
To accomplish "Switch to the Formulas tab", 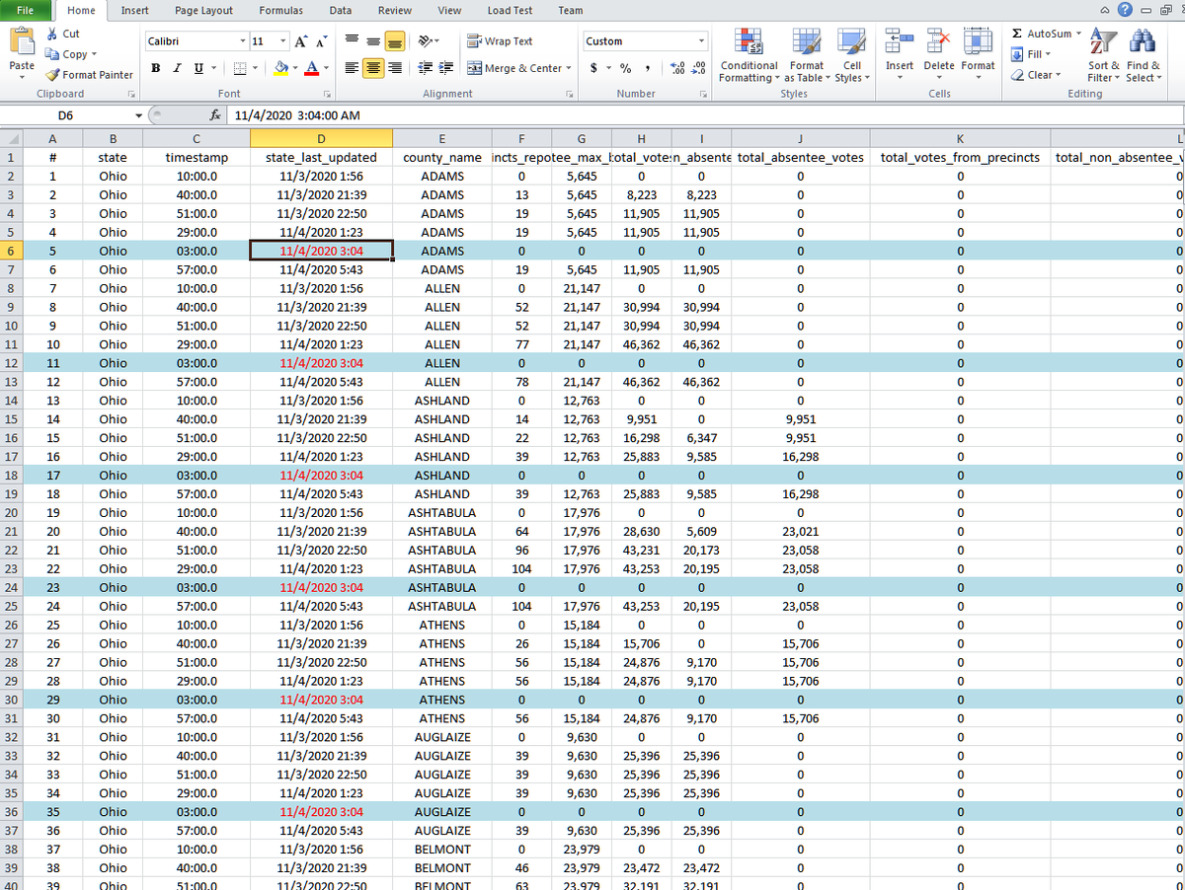I will 280,10.
